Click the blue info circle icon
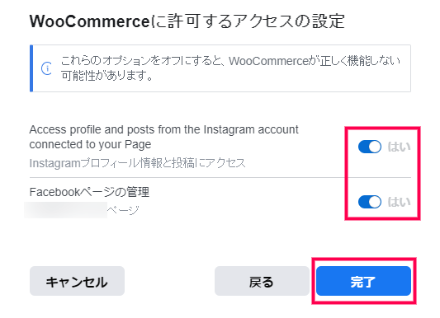440x318 pixels. 46,68
